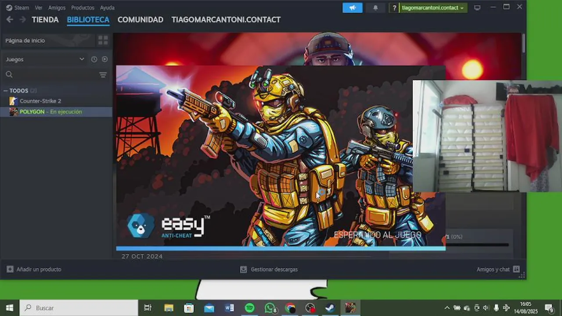Switch to Big Picture mode via monitor icon
562x316 pixels.
coord(477,7)
